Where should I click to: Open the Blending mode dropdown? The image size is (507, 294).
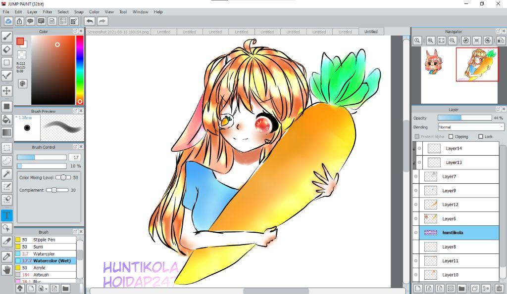(x=471, y=127)
